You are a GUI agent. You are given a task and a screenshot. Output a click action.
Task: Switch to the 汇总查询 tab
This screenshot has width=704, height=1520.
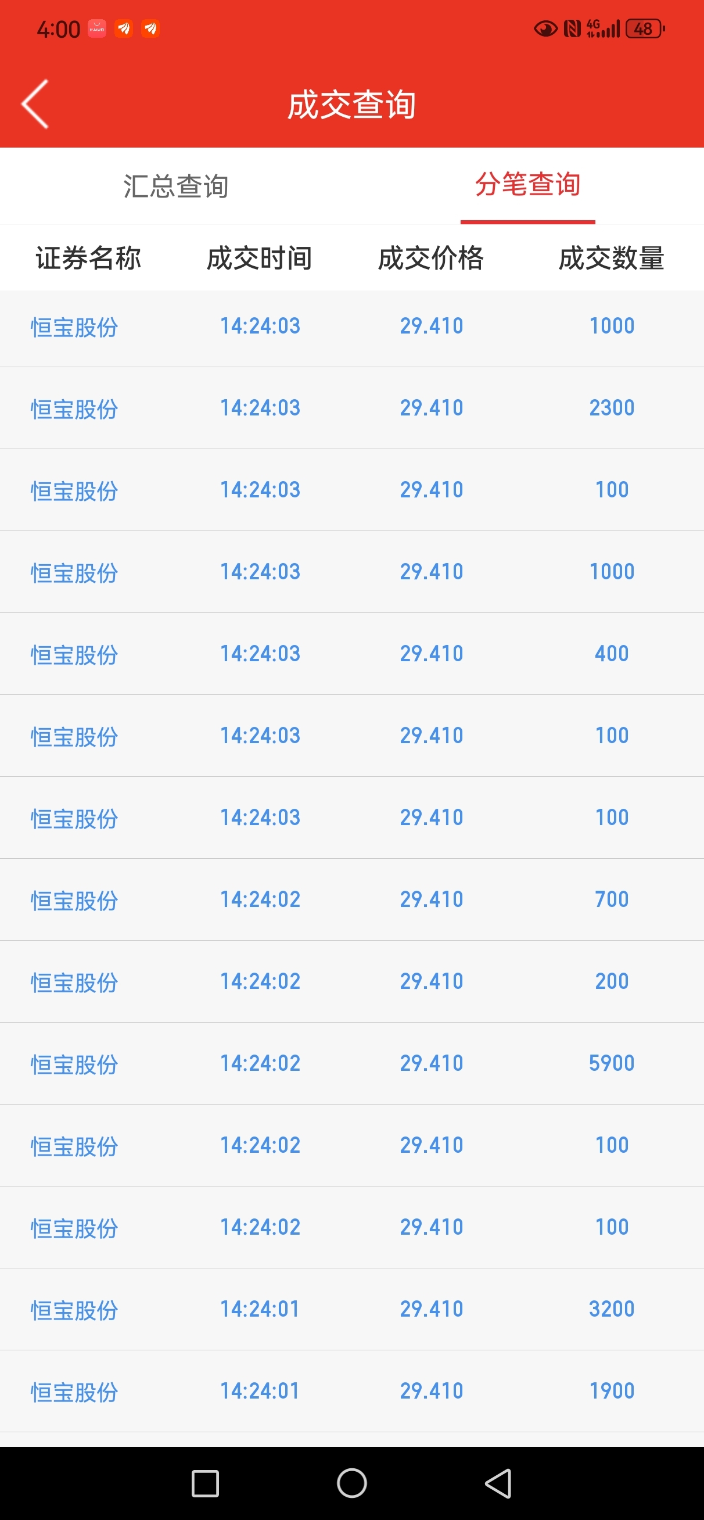(176, 187)
